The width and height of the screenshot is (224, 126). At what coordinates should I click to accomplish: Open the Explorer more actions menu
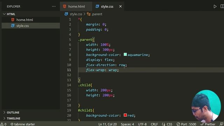click(54, 6)
